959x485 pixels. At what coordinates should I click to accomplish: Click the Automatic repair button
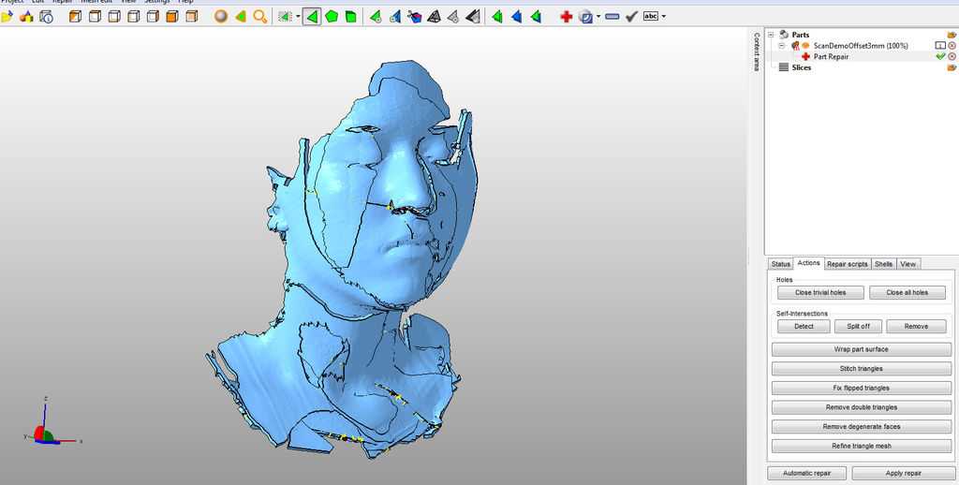coord(805,473)
